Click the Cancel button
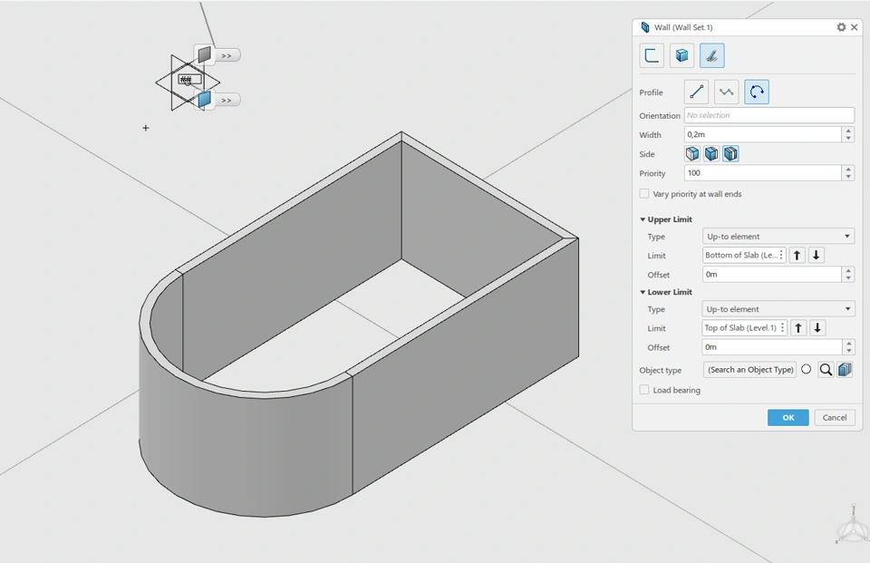 tap(835, 418)
